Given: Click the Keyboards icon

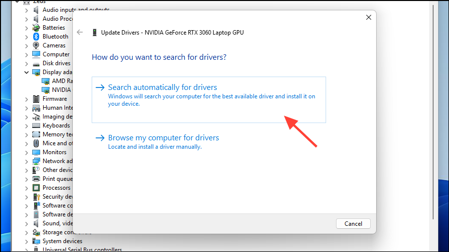Looking at the screenshot, I should click(x=36, y=126).
